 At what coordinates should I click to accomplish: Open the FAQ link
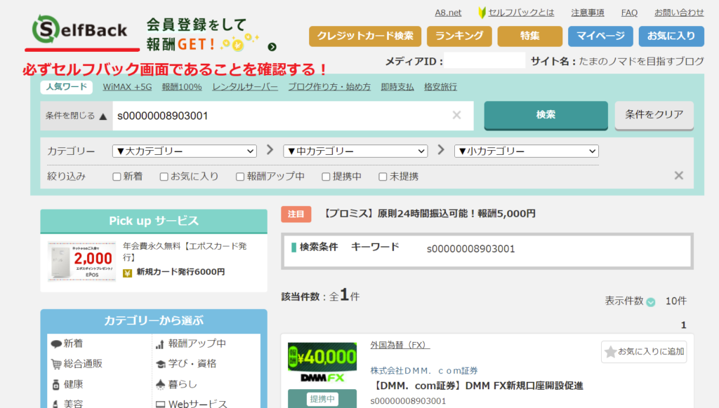tap(629, 13)
